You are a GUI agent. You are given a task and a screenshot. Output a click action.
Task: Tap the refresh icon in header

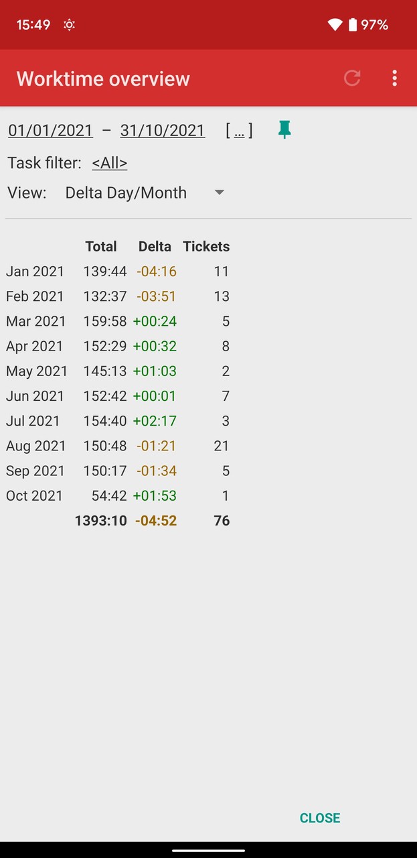click(352, 78)
